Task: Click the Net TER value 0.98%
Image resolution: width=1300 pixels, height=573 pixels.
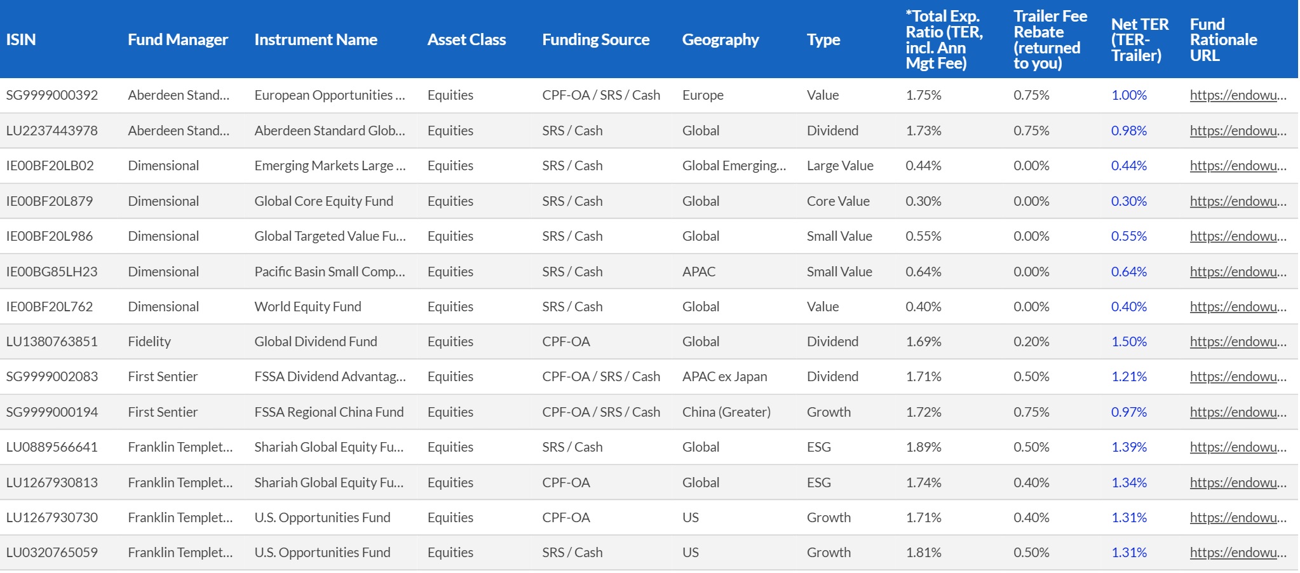Action: (1128, 131)
